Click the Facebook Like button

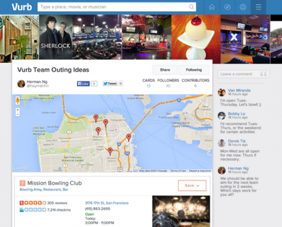pyautogui.click(x=83, y=83)
